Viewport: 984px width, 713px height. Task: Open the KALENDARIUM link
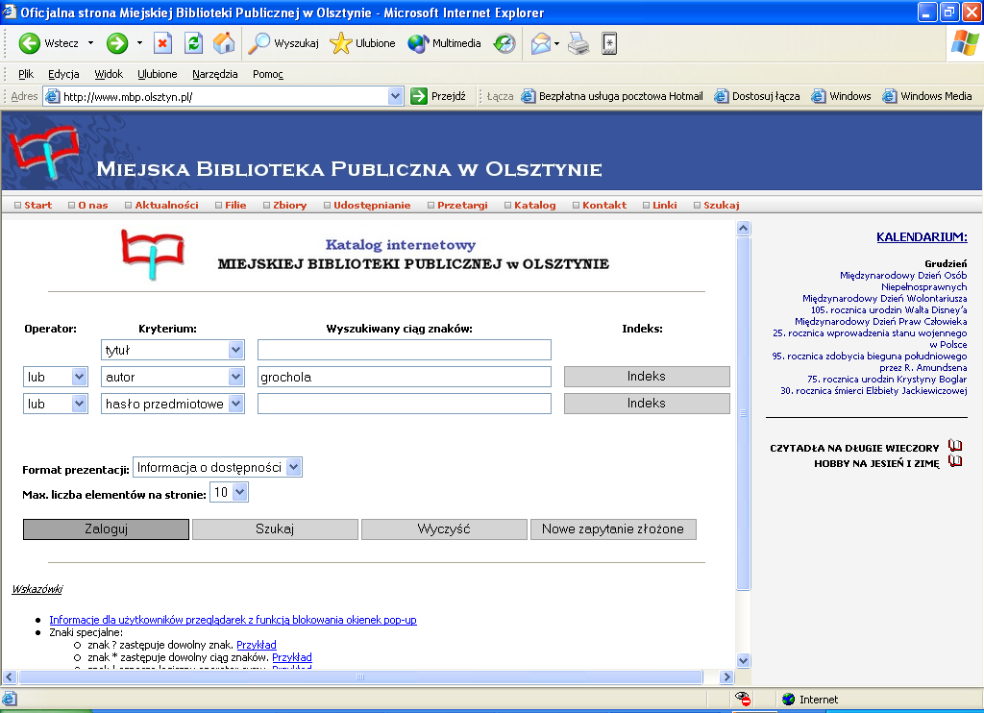[922, 237]
